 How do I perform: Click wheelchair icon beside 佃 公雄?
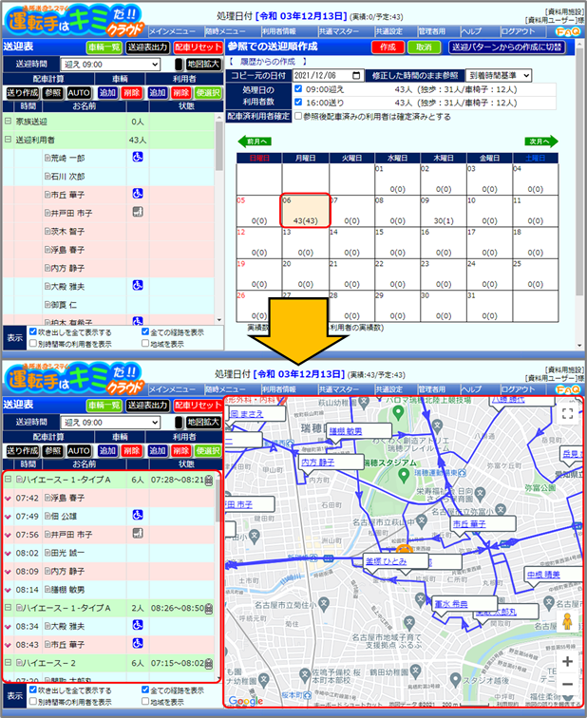(x=138, y=515)
